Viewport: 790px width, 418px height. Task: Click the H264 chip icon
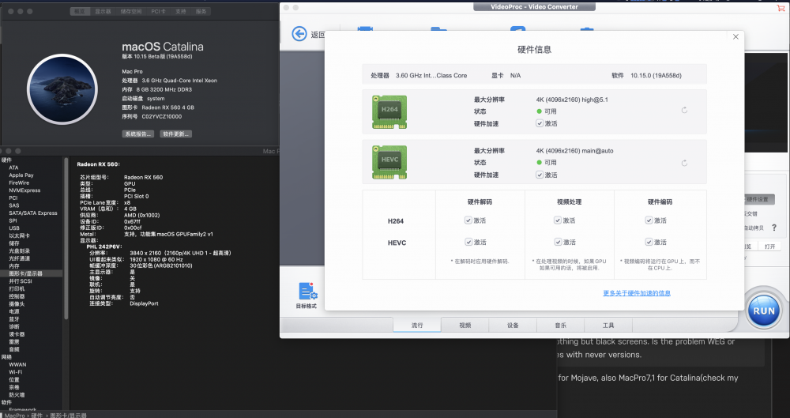tap(389, 112)
